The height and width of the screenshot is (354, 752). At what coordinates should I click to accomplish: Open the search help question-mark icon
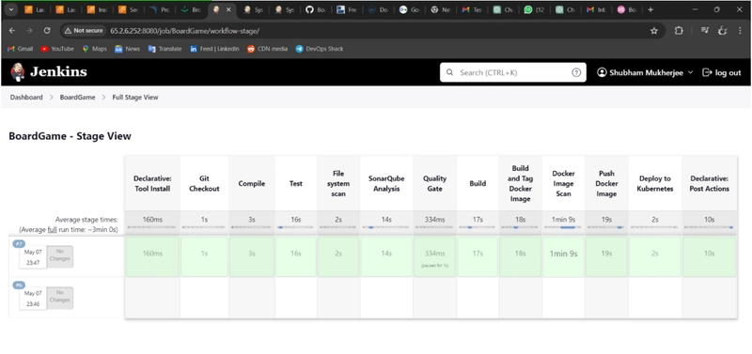pos(576,72)
